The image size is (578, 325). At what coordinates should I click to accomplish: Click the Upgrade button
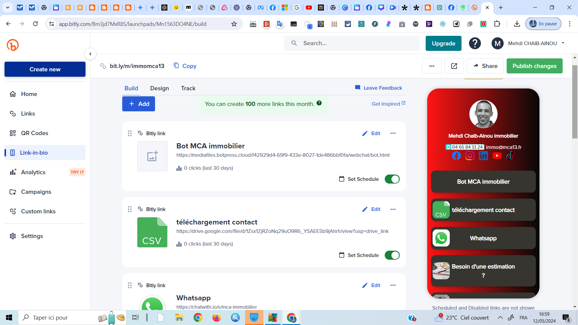(443, 43)
